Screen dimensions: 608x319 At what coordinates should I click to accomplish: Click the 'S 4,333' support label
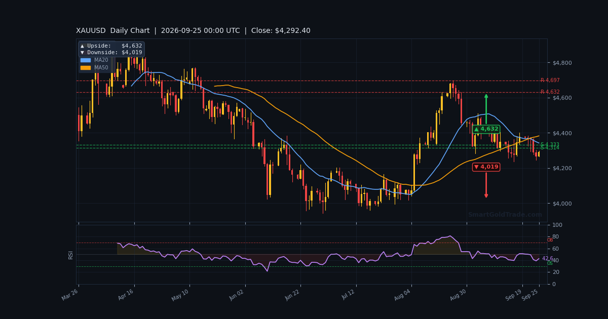[x=550, y=145]
